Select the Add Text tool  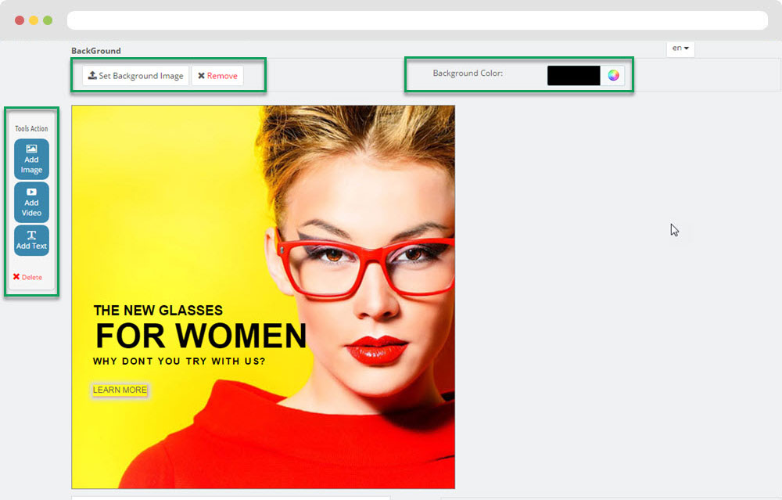click(31, 240)
